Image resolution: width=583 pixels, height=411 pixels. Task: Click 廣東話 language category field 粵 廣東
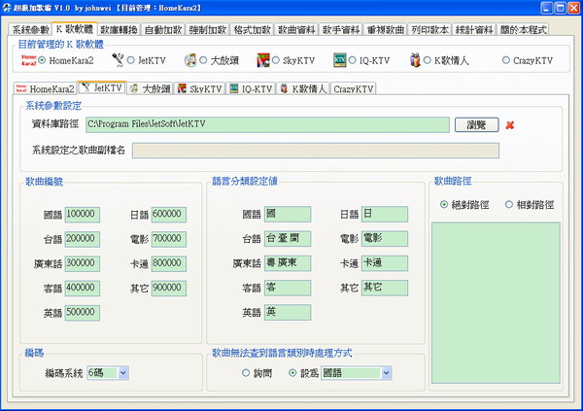pos(288,263)
